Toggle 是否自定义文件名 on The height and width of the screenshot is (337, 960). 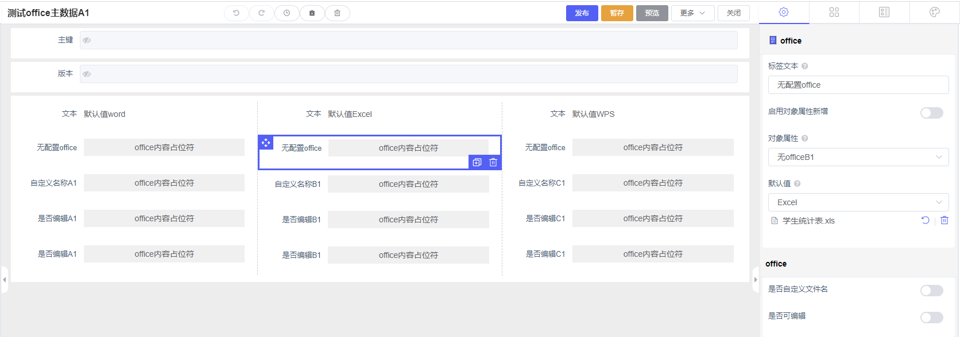coord(931,291)
